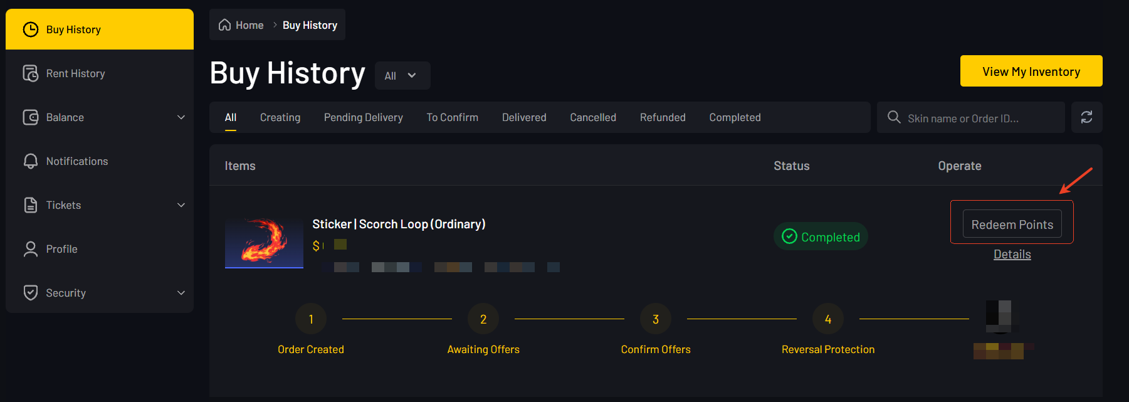Expand the Balance sidebar section
Screen dimensions: 1129x402
pos(181,117)
